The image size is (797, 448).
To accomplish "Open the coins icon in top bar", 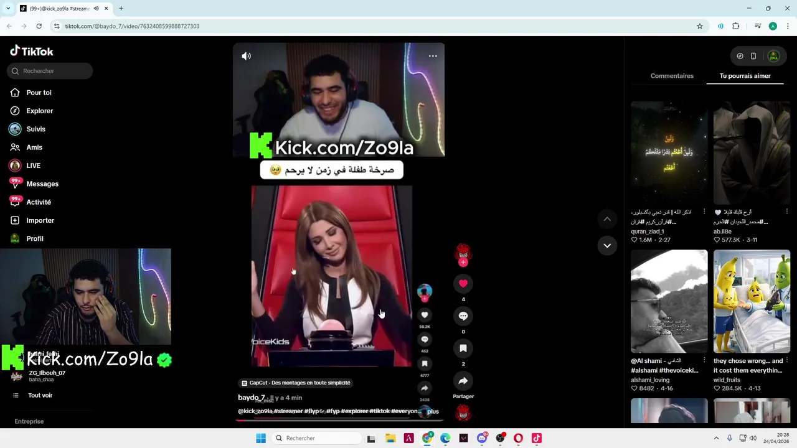I will (x=740, y=56).
